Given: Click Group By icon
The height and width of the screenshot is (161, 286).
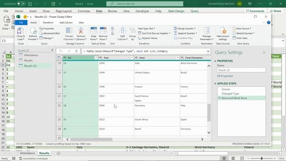Looking at the screenshot, I should point(132,31).
